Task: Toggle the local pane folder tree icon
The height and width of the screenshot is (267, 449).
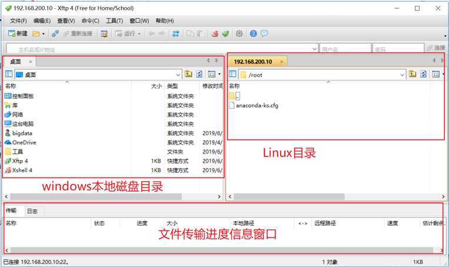Action: click(x=9, y=74)
